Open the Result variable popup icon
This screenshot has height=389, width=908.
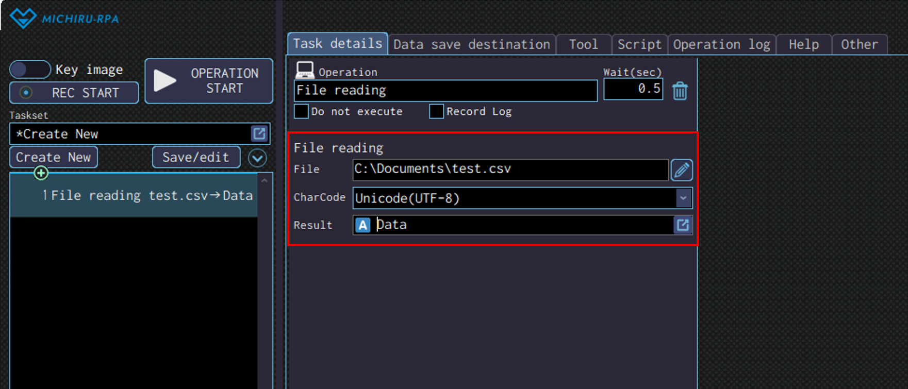pyautogui.click(x=682, y=225)
